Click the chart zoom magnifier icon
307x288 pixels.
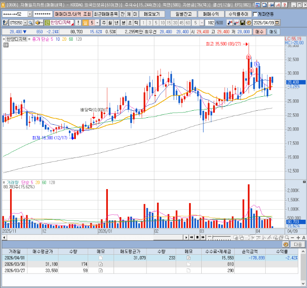point(287,238)
